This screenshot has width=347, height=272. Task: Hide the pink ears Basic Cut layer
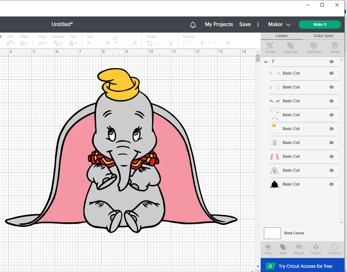tap(331, 156)
